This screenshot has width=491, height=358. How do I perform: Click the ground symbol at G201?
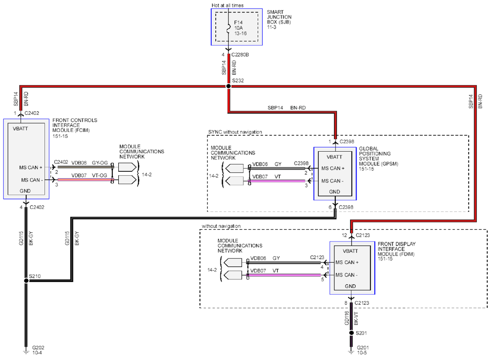[x=351, y=352]
